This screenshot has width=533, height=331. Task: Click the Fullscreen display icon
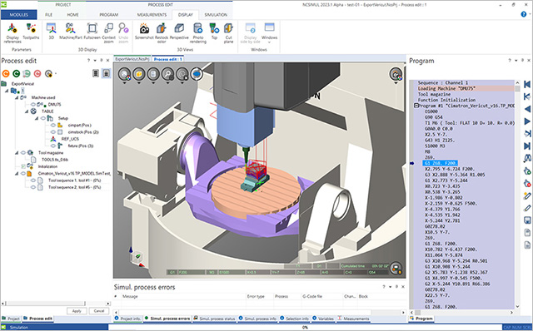click(92, 29)
